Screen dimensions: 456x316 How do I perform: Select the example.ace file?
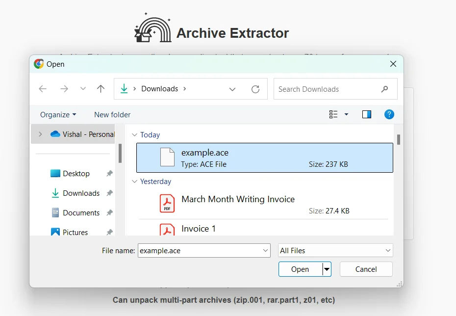265,158
